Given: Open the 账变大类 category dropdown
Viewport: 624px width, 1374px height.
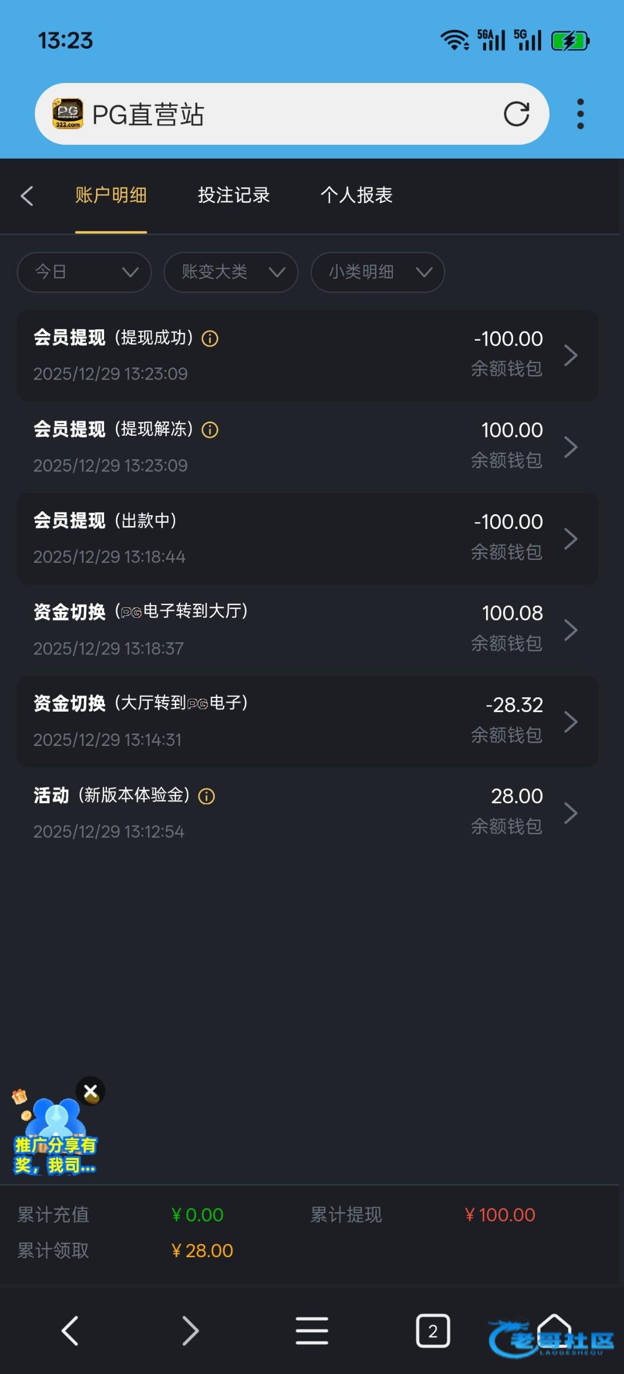Looking at the screenshot, I should pyautogui.click(x=230, y=273).
